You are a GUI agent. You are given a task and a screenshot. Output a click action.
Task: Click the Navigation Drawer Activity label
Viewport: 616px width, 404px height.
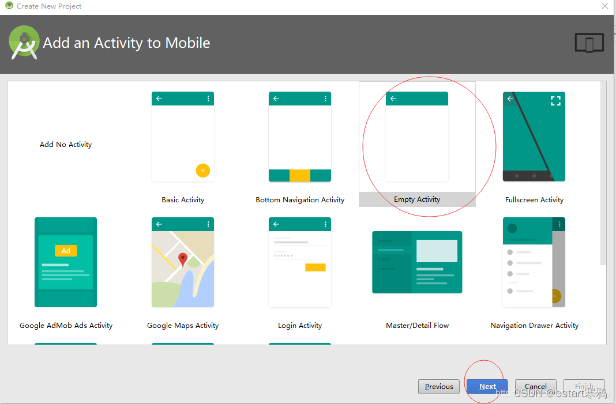pos(534,326)
